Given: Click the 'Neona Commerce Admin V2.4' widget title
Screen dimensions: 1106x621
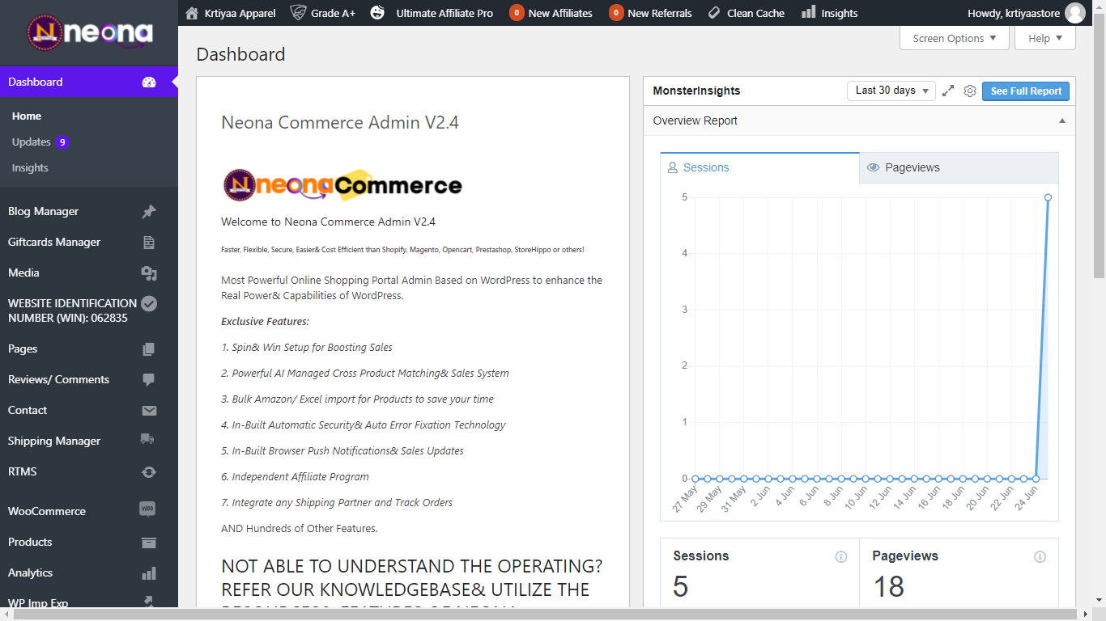Looking at the screenshot, I should [x=340, y=122].
